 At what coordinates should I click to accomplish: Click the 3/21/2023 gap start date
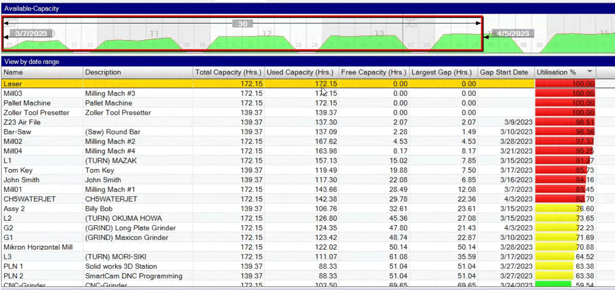[517, 151]
